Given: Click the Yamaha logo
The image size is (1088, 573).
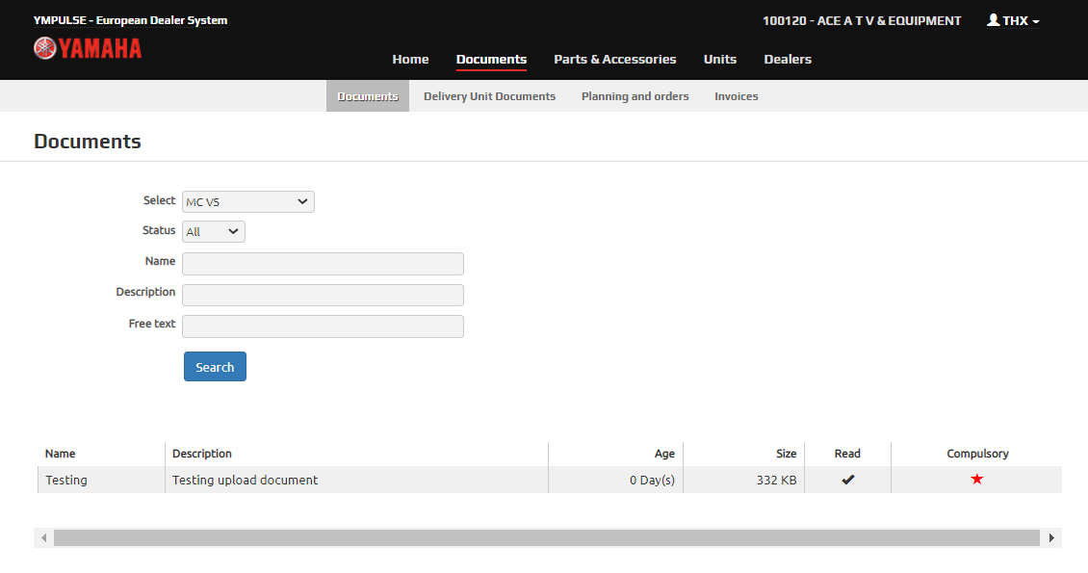Looking at the screenshot, I should (88, 48).
